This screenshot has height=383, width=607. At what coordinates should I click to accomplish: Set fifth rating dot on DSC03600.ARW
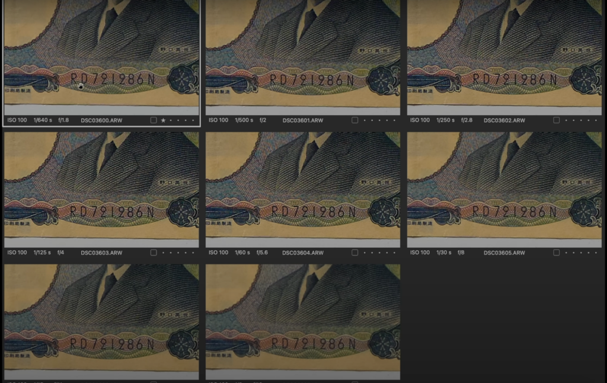coord(191,120)
